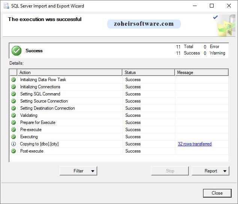Click Success status of Copying to [dbo].[city]
The height and width of the screenshot is (204, 238).
click(x=133, y=144)
